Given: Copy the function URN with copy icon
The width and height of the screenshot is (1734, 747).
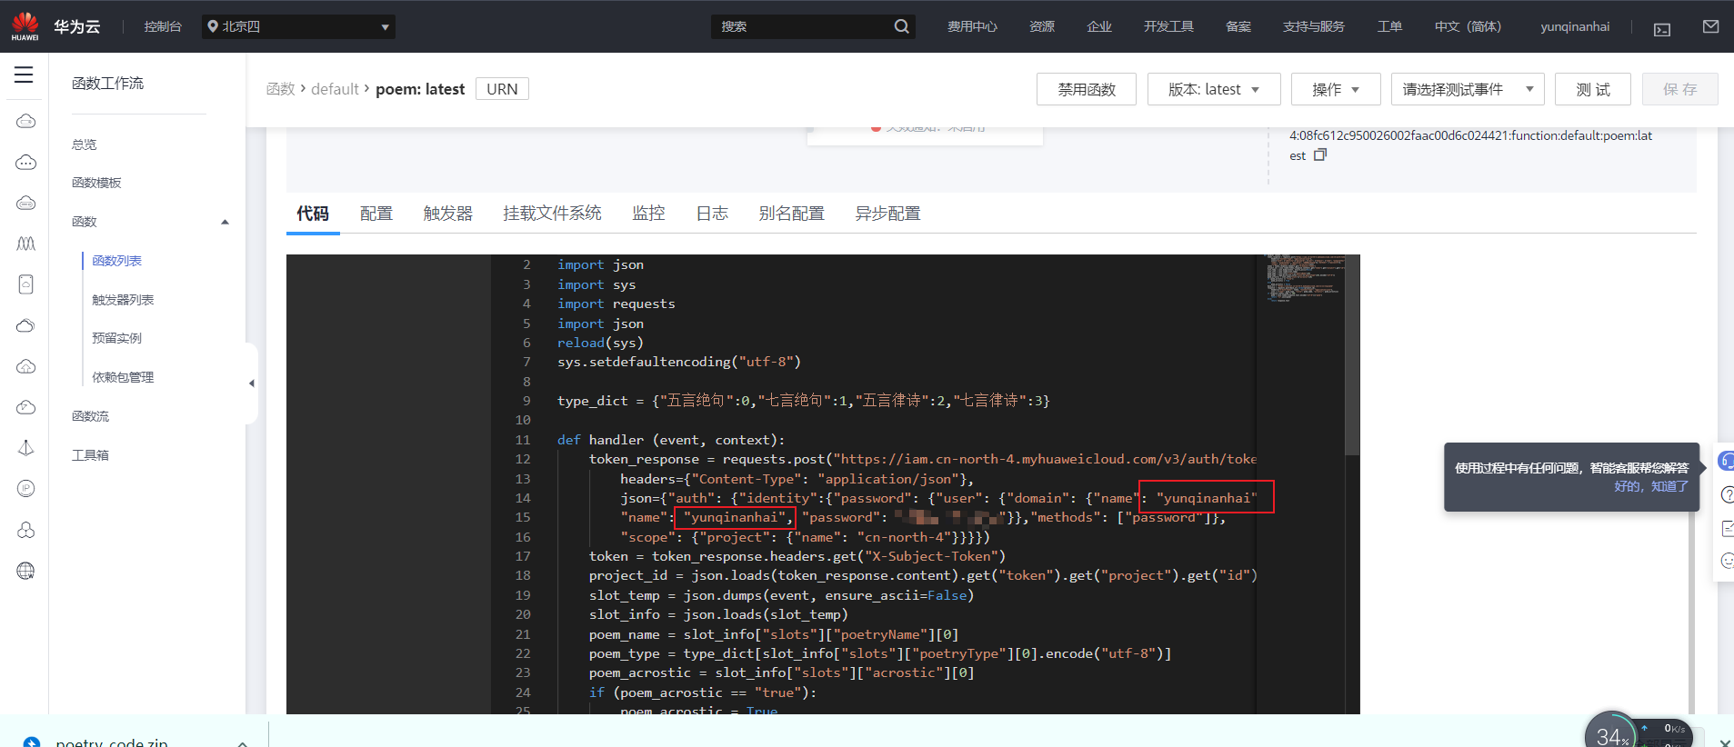Looking at the screenshot, I should tap(1320, 154).
